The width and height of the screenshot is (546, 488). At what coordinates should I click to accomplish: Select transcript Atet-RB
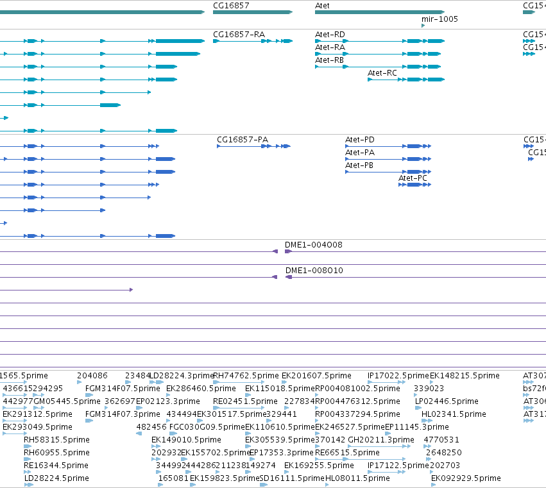tap(378, 67)
